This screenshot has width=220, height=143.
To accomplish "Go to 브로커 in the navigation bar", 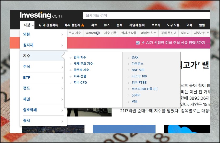I will tap(156, 25).
